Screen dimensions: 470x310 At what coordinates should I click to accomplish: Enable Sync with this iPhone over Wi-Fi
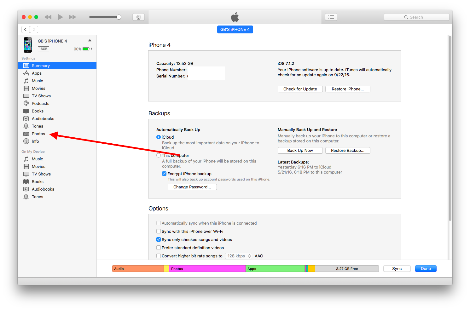[159, 231]
